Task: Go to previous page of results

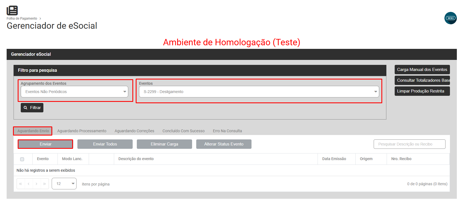Action: coord(28,184)
